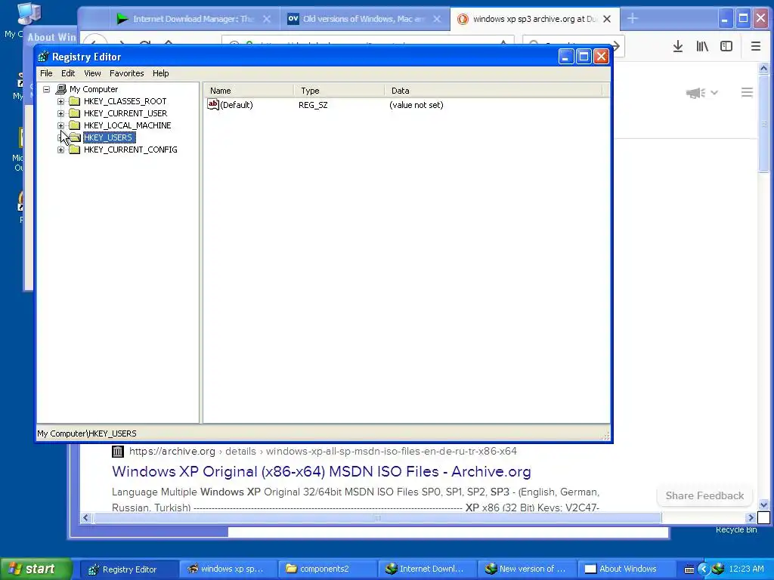The width and height of the screenshot is (774, 580).
Task: Open the View menu in Registry Editor
Action: tap(92, 73)
